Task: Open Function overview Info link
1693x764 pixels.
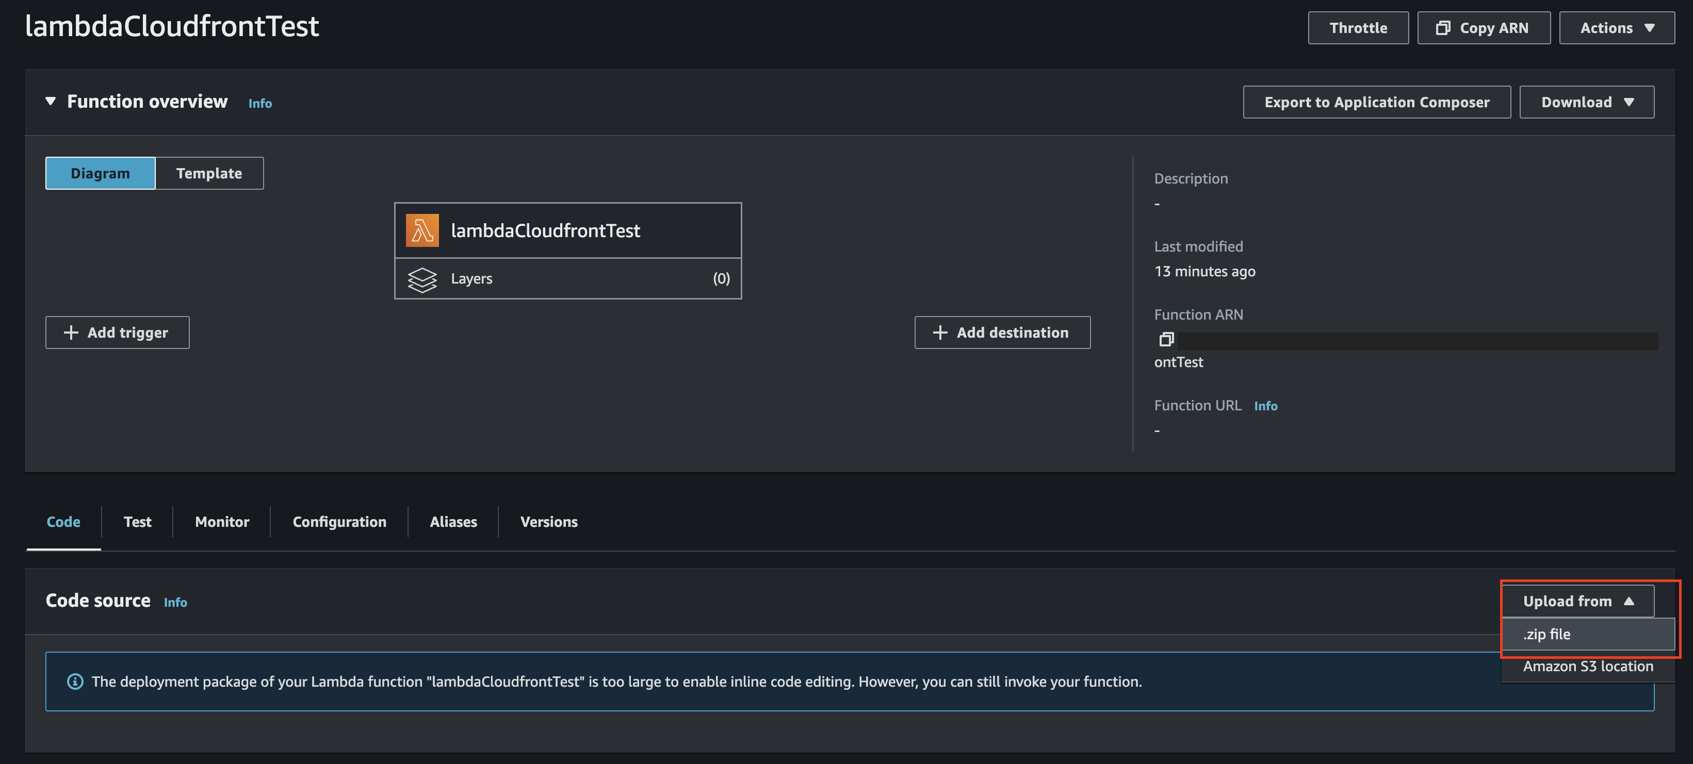Action: coord(259,103)
